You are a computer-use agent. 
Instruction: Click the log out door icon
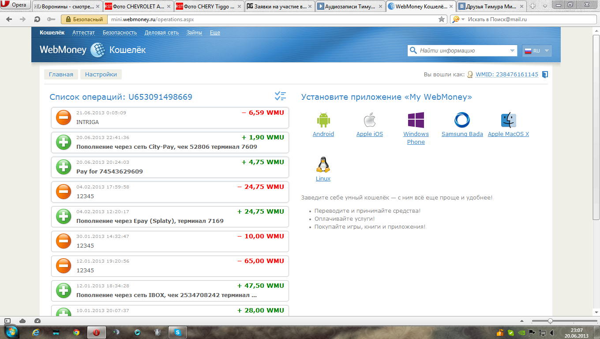[545, 75]
